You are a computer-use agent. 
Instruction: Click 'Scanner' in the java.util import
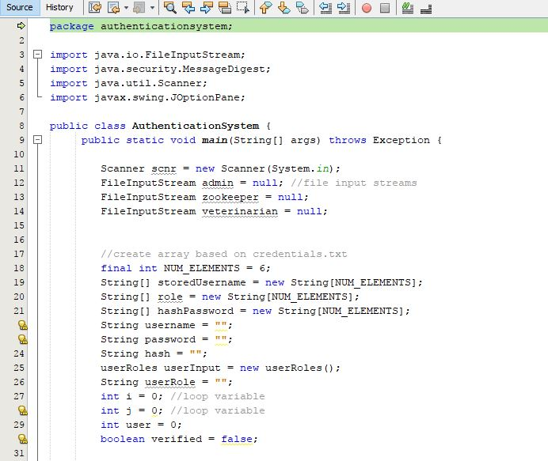click(180, 83)
